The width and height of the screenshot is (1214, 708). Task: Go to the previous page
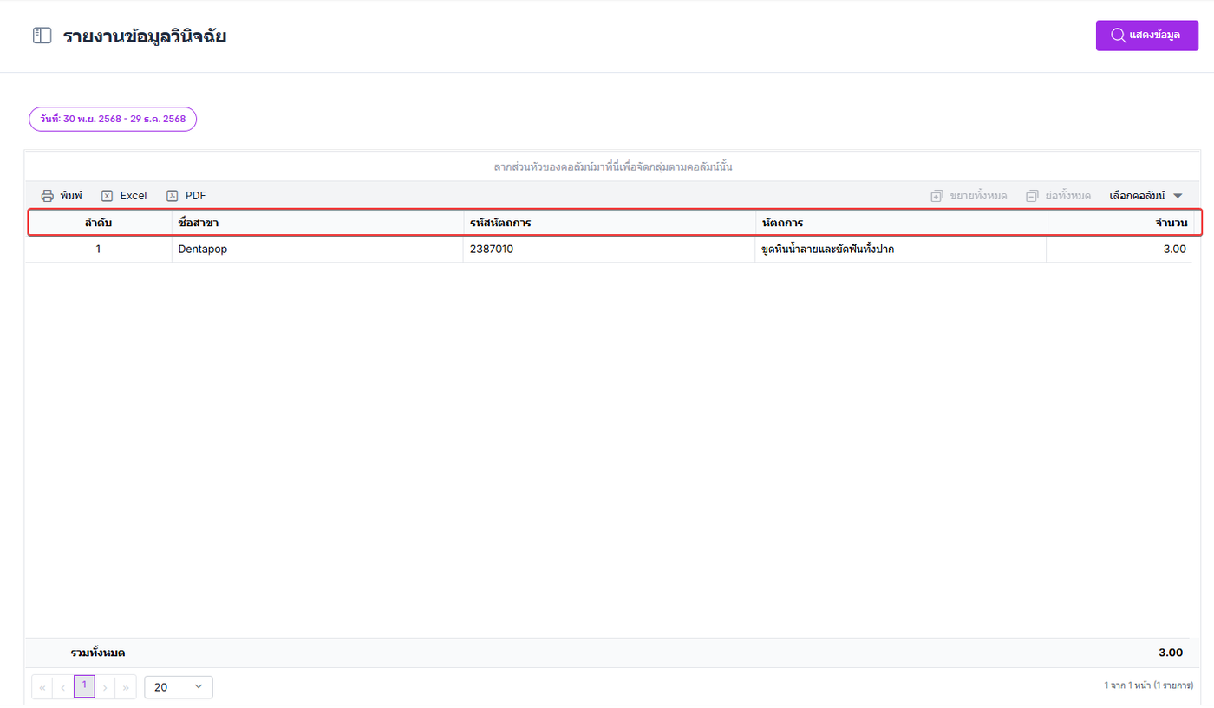coord(63,687)
